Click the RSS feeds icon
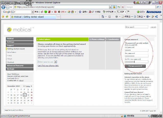This screenshot has width=163, height=118. [x=109, y=17]
